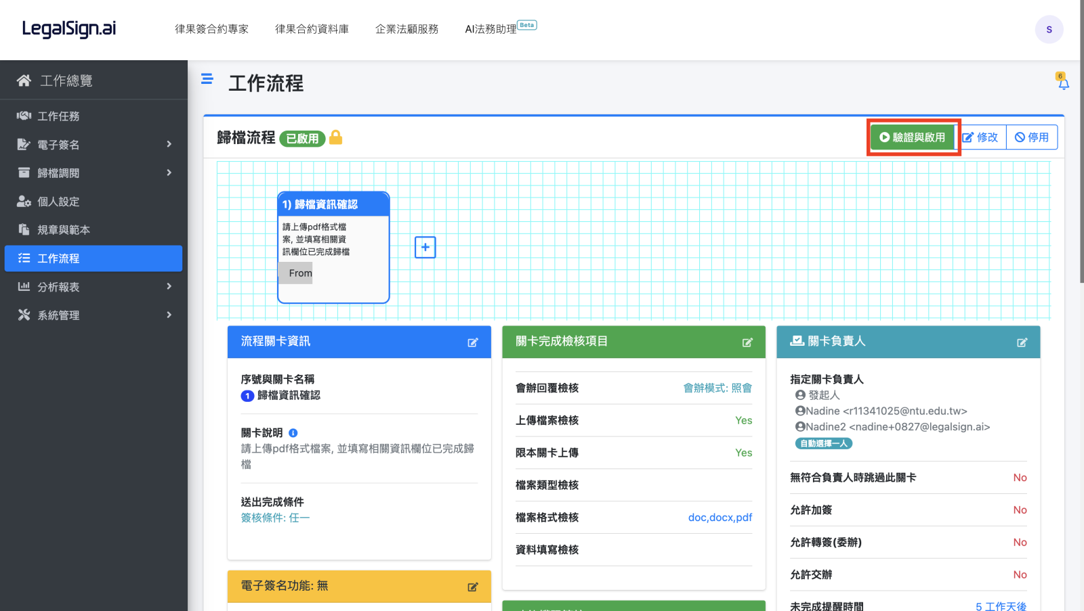This screenshot has width=1084, height=611.
Task: Click the lock icon beside 已啟用
Action: pos(336,137)
